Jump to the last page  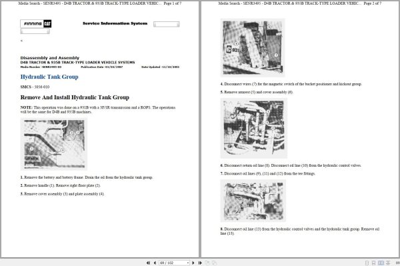200,263
